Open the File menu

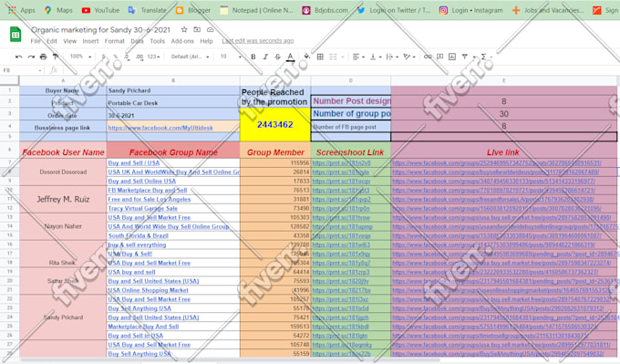click(36, 41)
